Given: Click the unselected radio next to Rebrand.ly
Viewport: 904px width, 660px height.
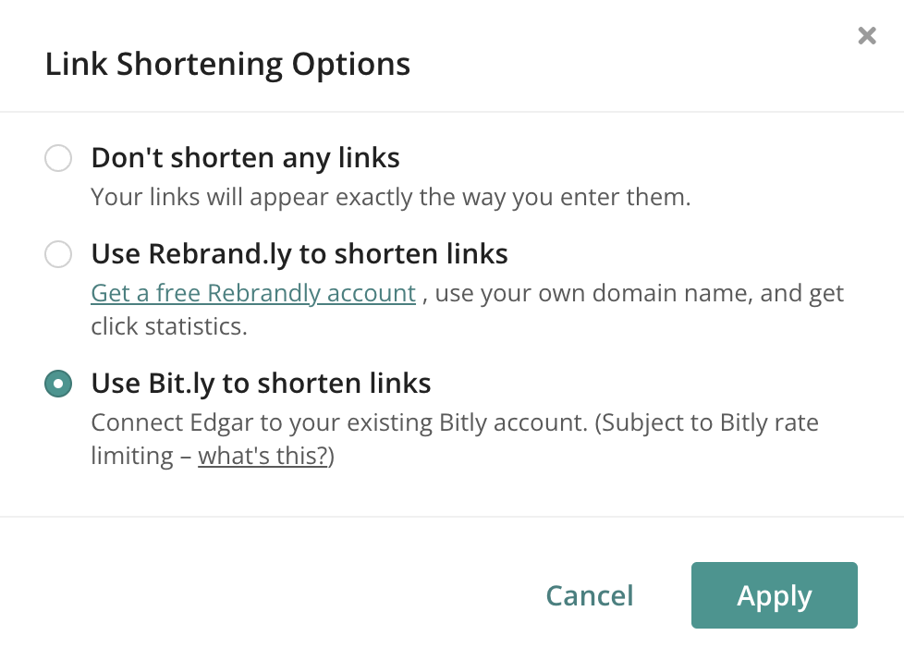Looking at the screenshot, I should point(58,253).
